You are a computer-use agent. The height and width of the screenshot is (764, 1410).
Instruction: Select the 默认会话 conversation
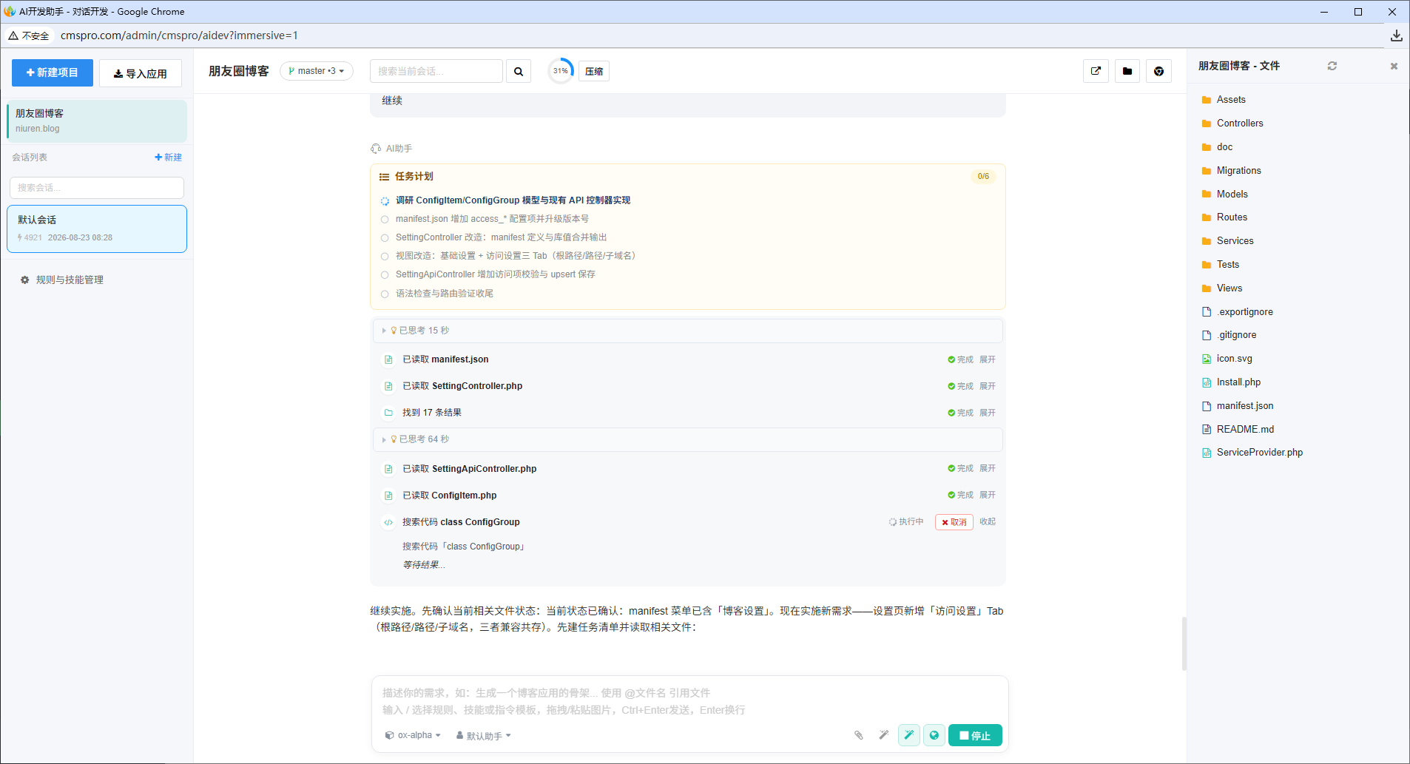click(x=96, y=229)
